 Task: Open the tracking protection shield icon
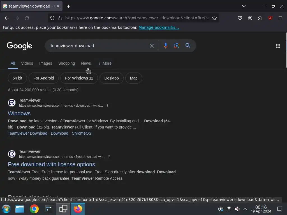pyautogui.click(x=52, y=18)
